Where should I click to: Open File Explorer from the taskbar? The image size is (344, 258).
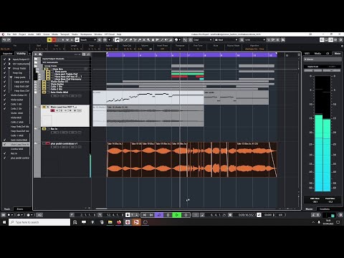tap(110, 222)
